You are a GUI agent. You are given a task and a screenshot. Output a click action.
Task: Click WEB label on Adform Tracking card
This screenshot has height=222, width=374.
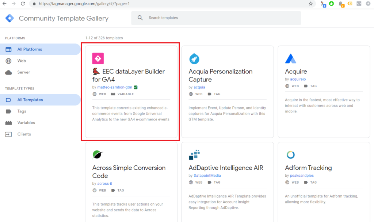[295, 183]
